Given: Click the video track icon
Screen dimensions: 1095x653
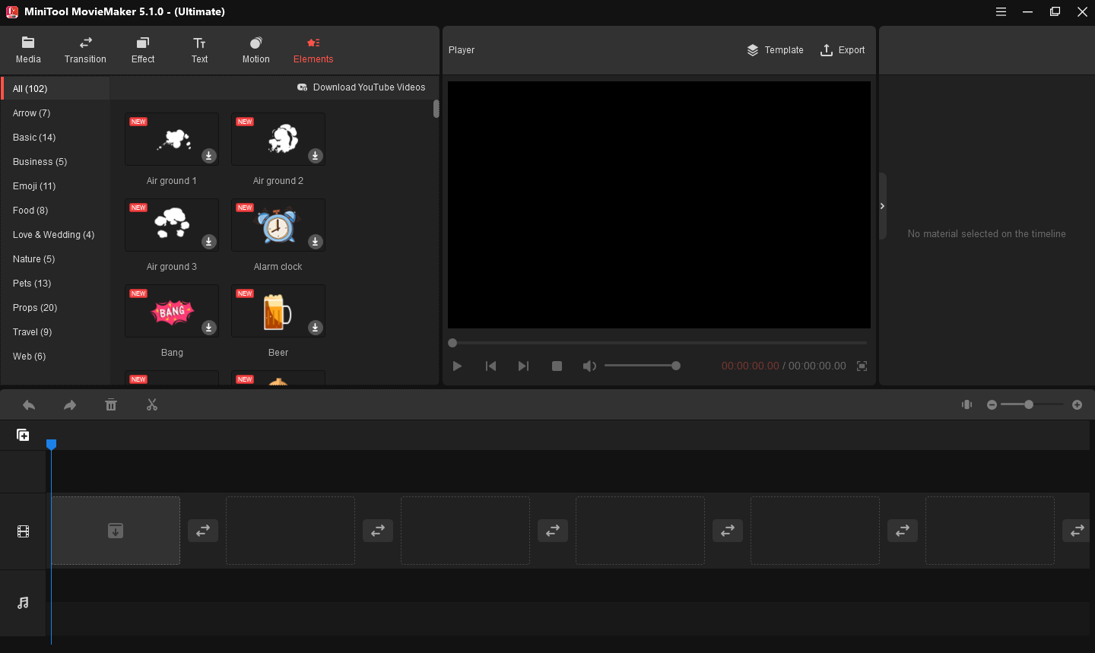Looking at the screenshot, I should click(23, 531).
